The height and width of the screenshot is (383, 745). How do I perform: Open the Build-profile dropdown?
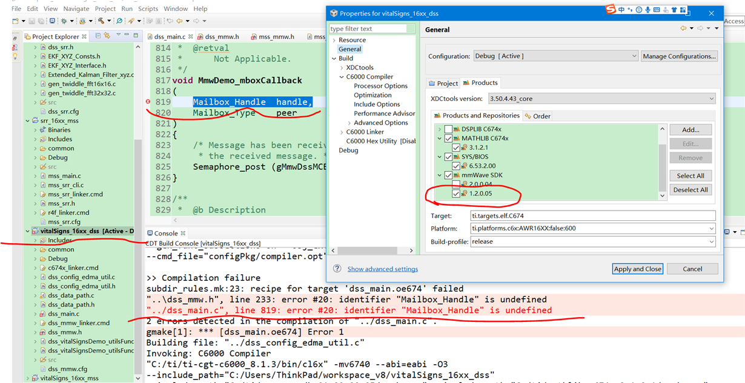click(x=592, y=241)
